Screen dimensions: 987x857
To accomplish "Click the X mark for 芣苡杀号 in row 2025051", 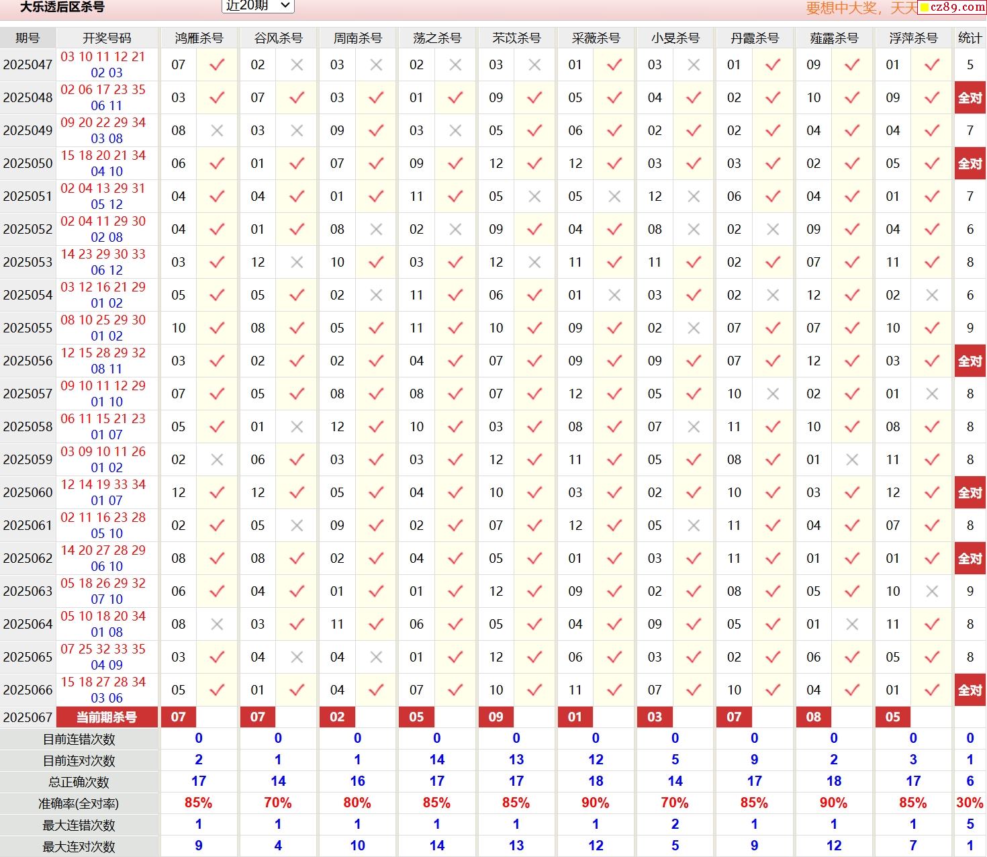I will (x=534, y=197).
